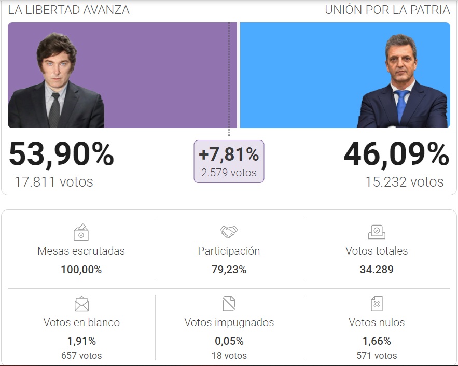Click the voting urn icon above Votos totales

point(377,232)
